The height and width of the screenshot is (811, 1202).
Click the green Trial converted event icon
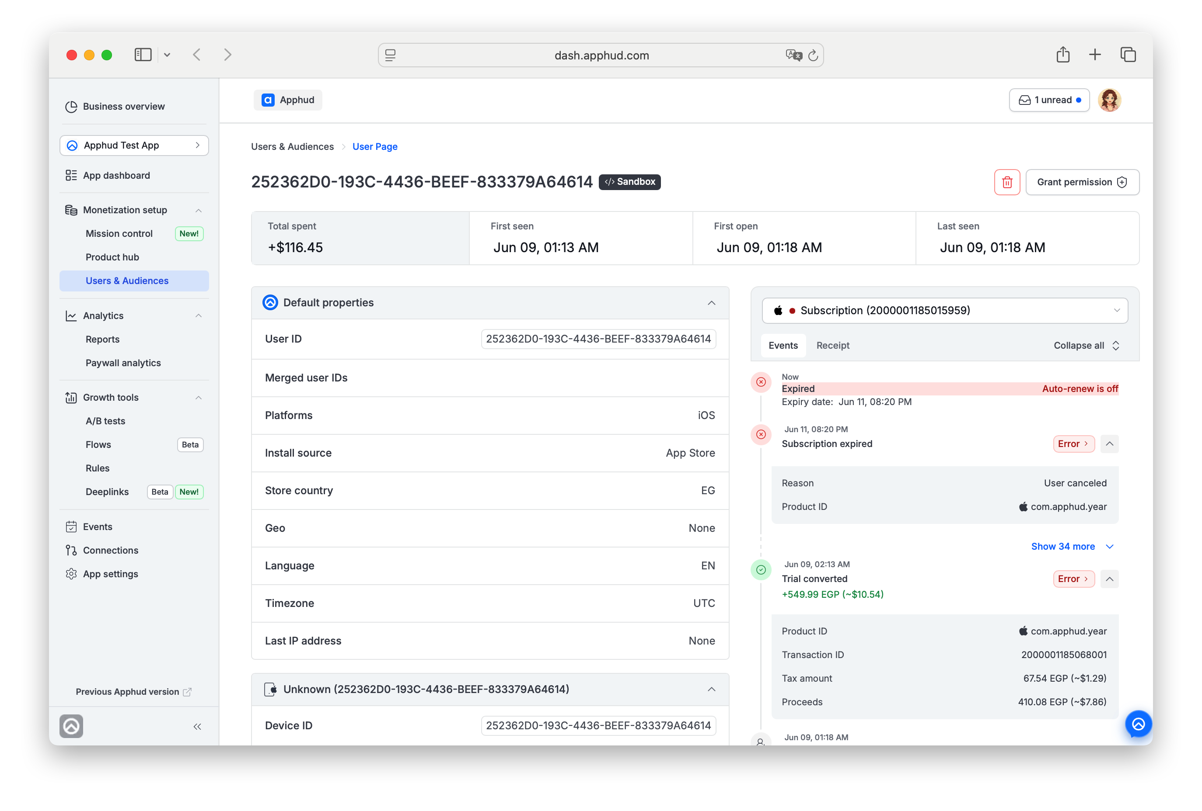pyautogui.click(x=761, y=570)
